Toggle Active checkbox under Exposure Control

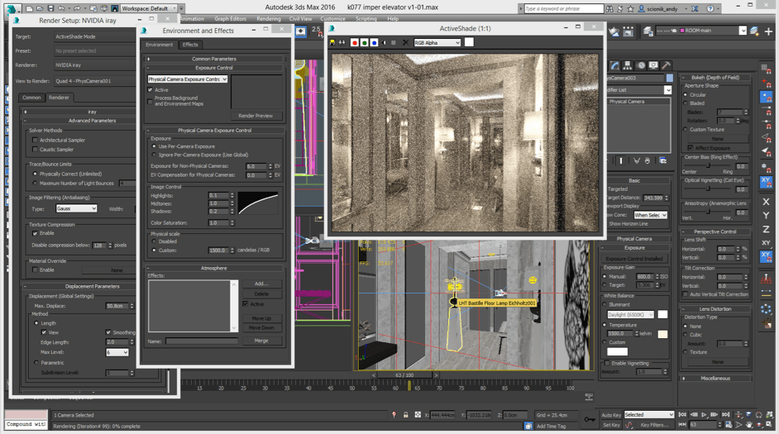click(150, 90)
